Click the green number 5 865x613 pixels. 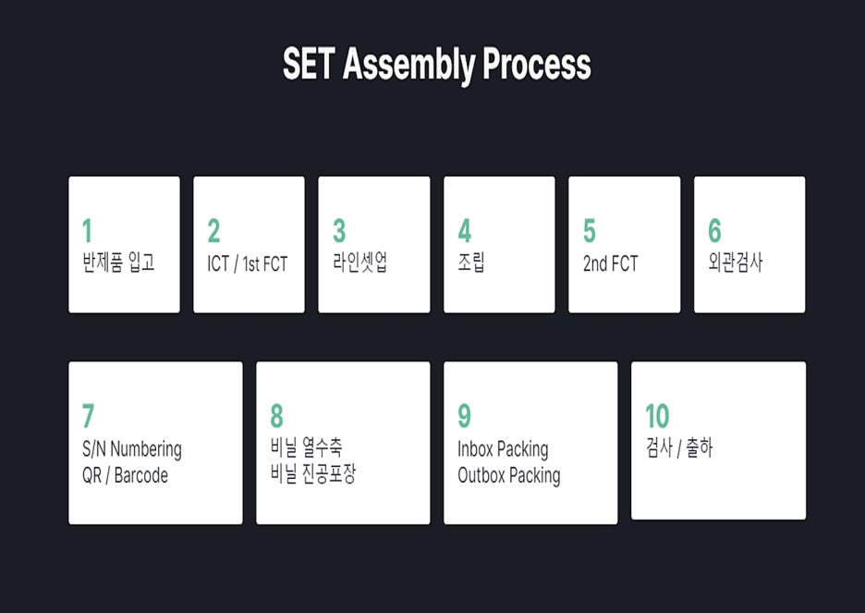click(590, 230)
